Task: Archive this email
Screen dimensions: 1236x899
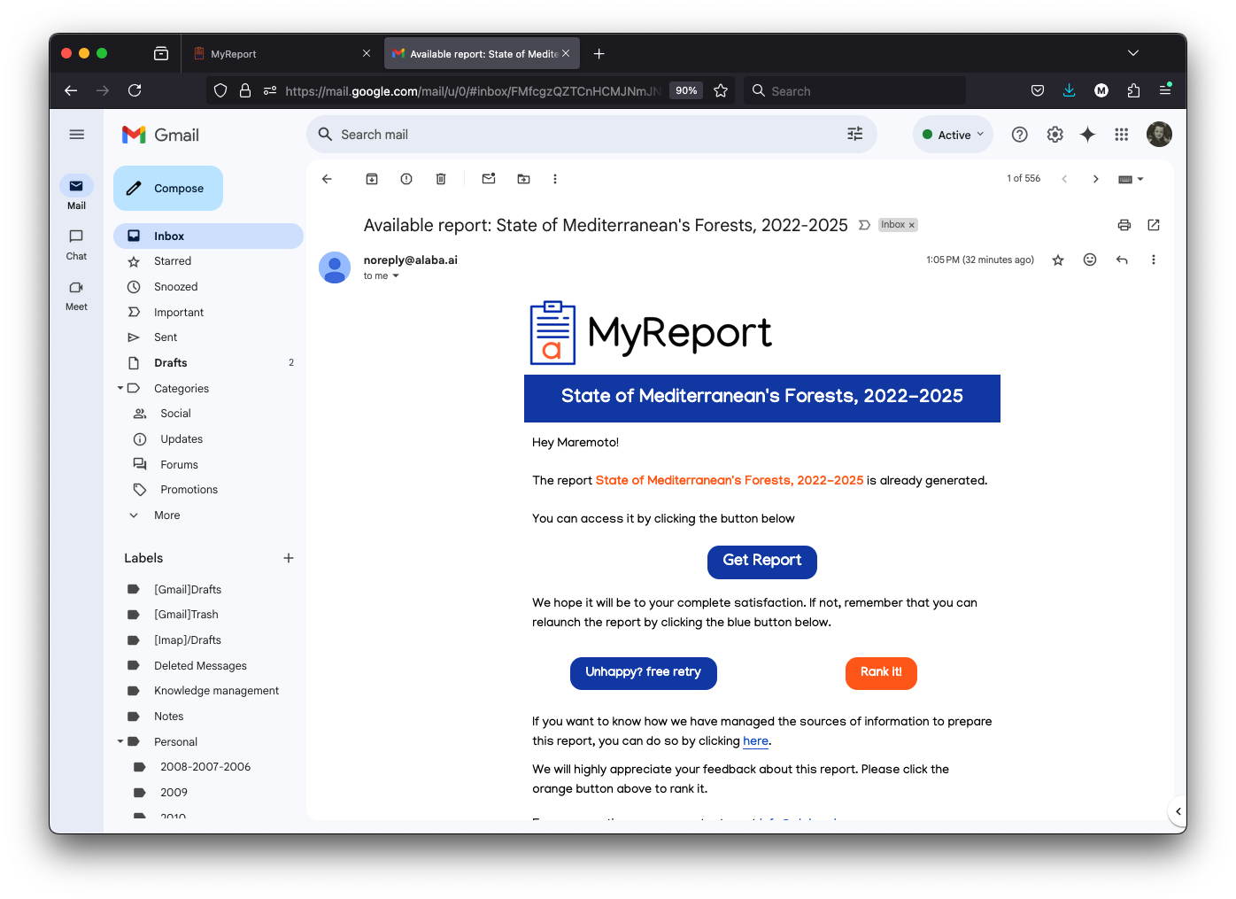Action: pos(372,179)
